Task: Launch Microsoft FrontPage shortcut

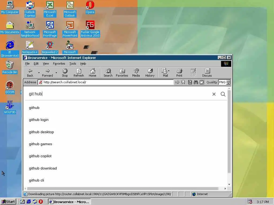Action: (50, 29)
